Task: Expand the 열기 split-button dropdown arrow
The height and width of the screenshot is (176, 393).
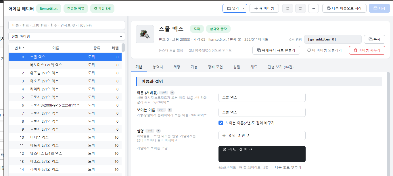Action: pos(244,8)
